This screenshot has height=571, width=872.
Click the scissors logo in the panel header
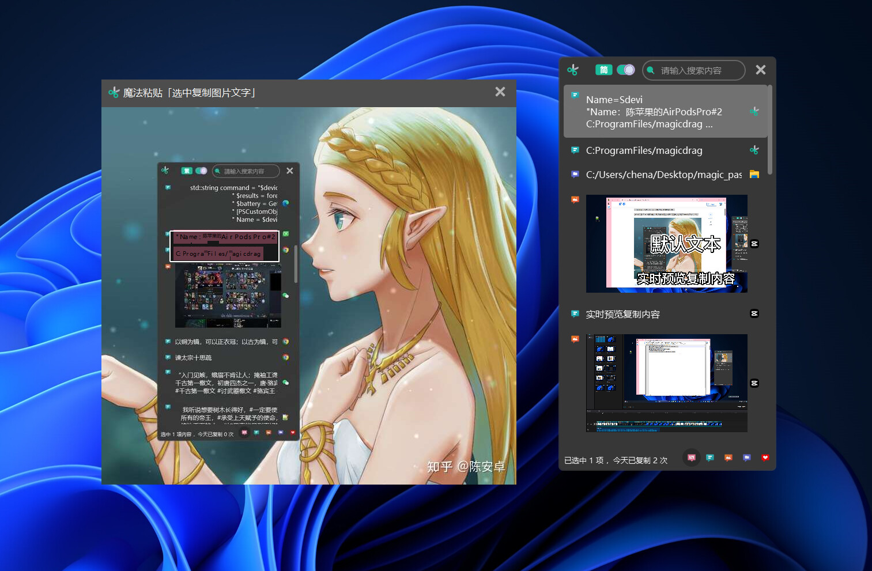[573, 70]
